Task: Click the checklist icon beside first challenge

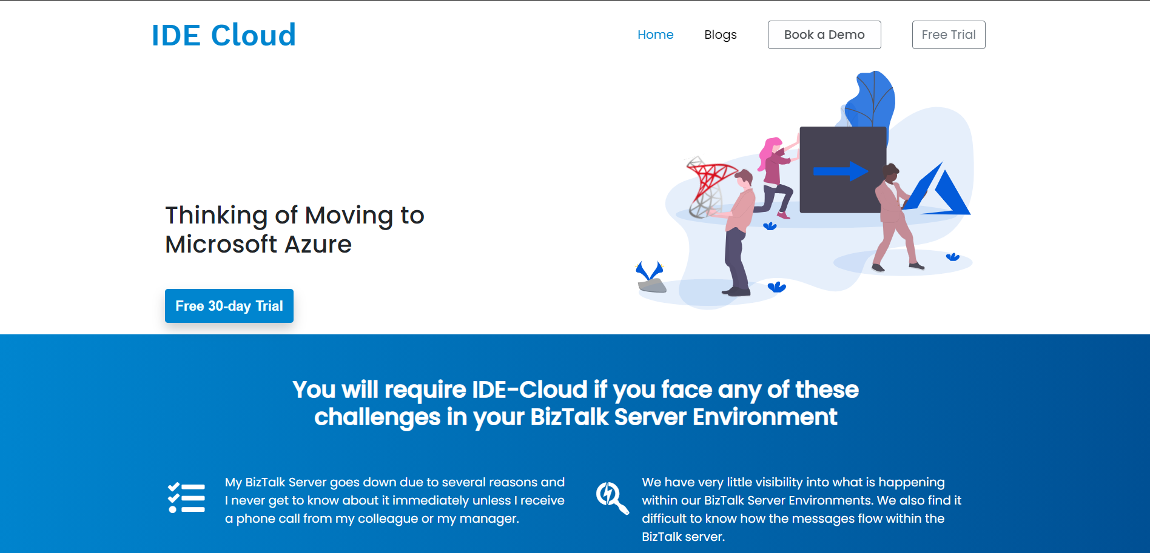Action: click(186, 498)
